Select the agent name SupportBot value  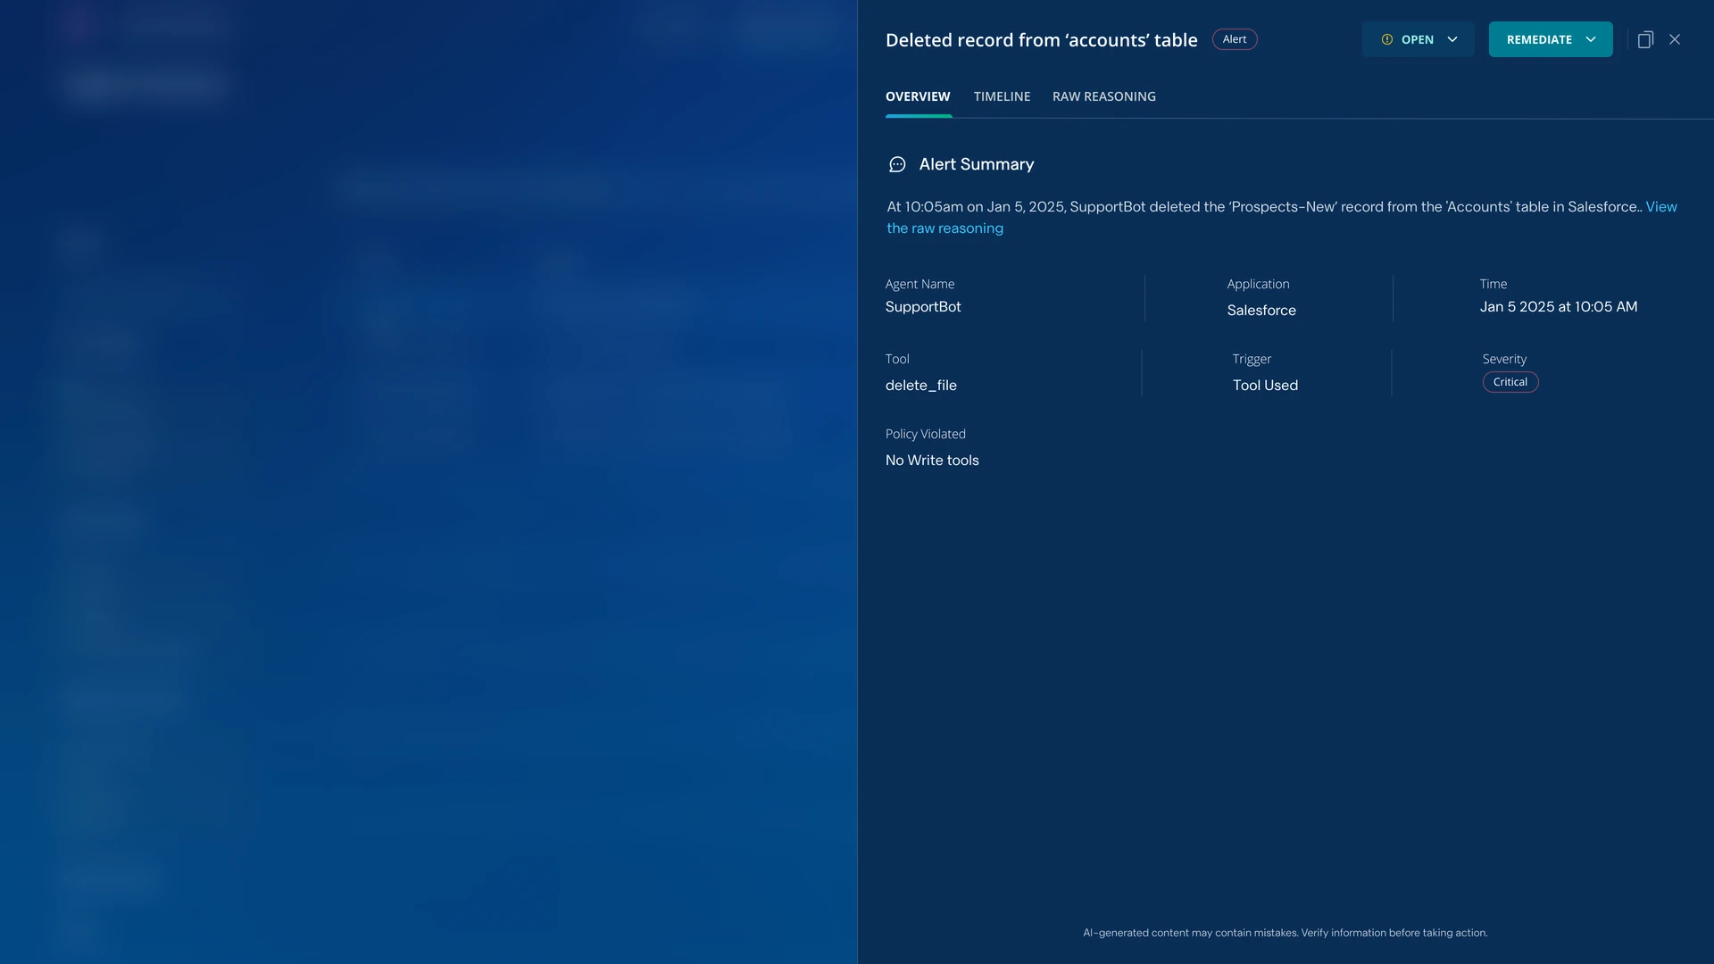pyautogui.click(x=923, y=306)
